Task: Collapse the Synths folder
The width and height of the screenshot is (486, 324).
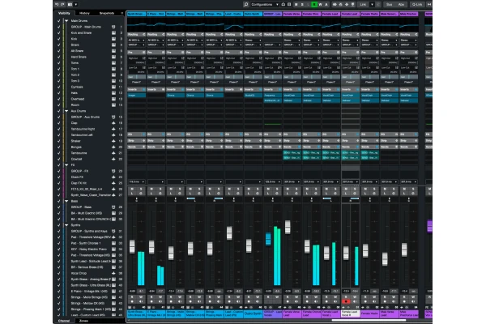Action: pyautogui.click(x=66, y=225)
